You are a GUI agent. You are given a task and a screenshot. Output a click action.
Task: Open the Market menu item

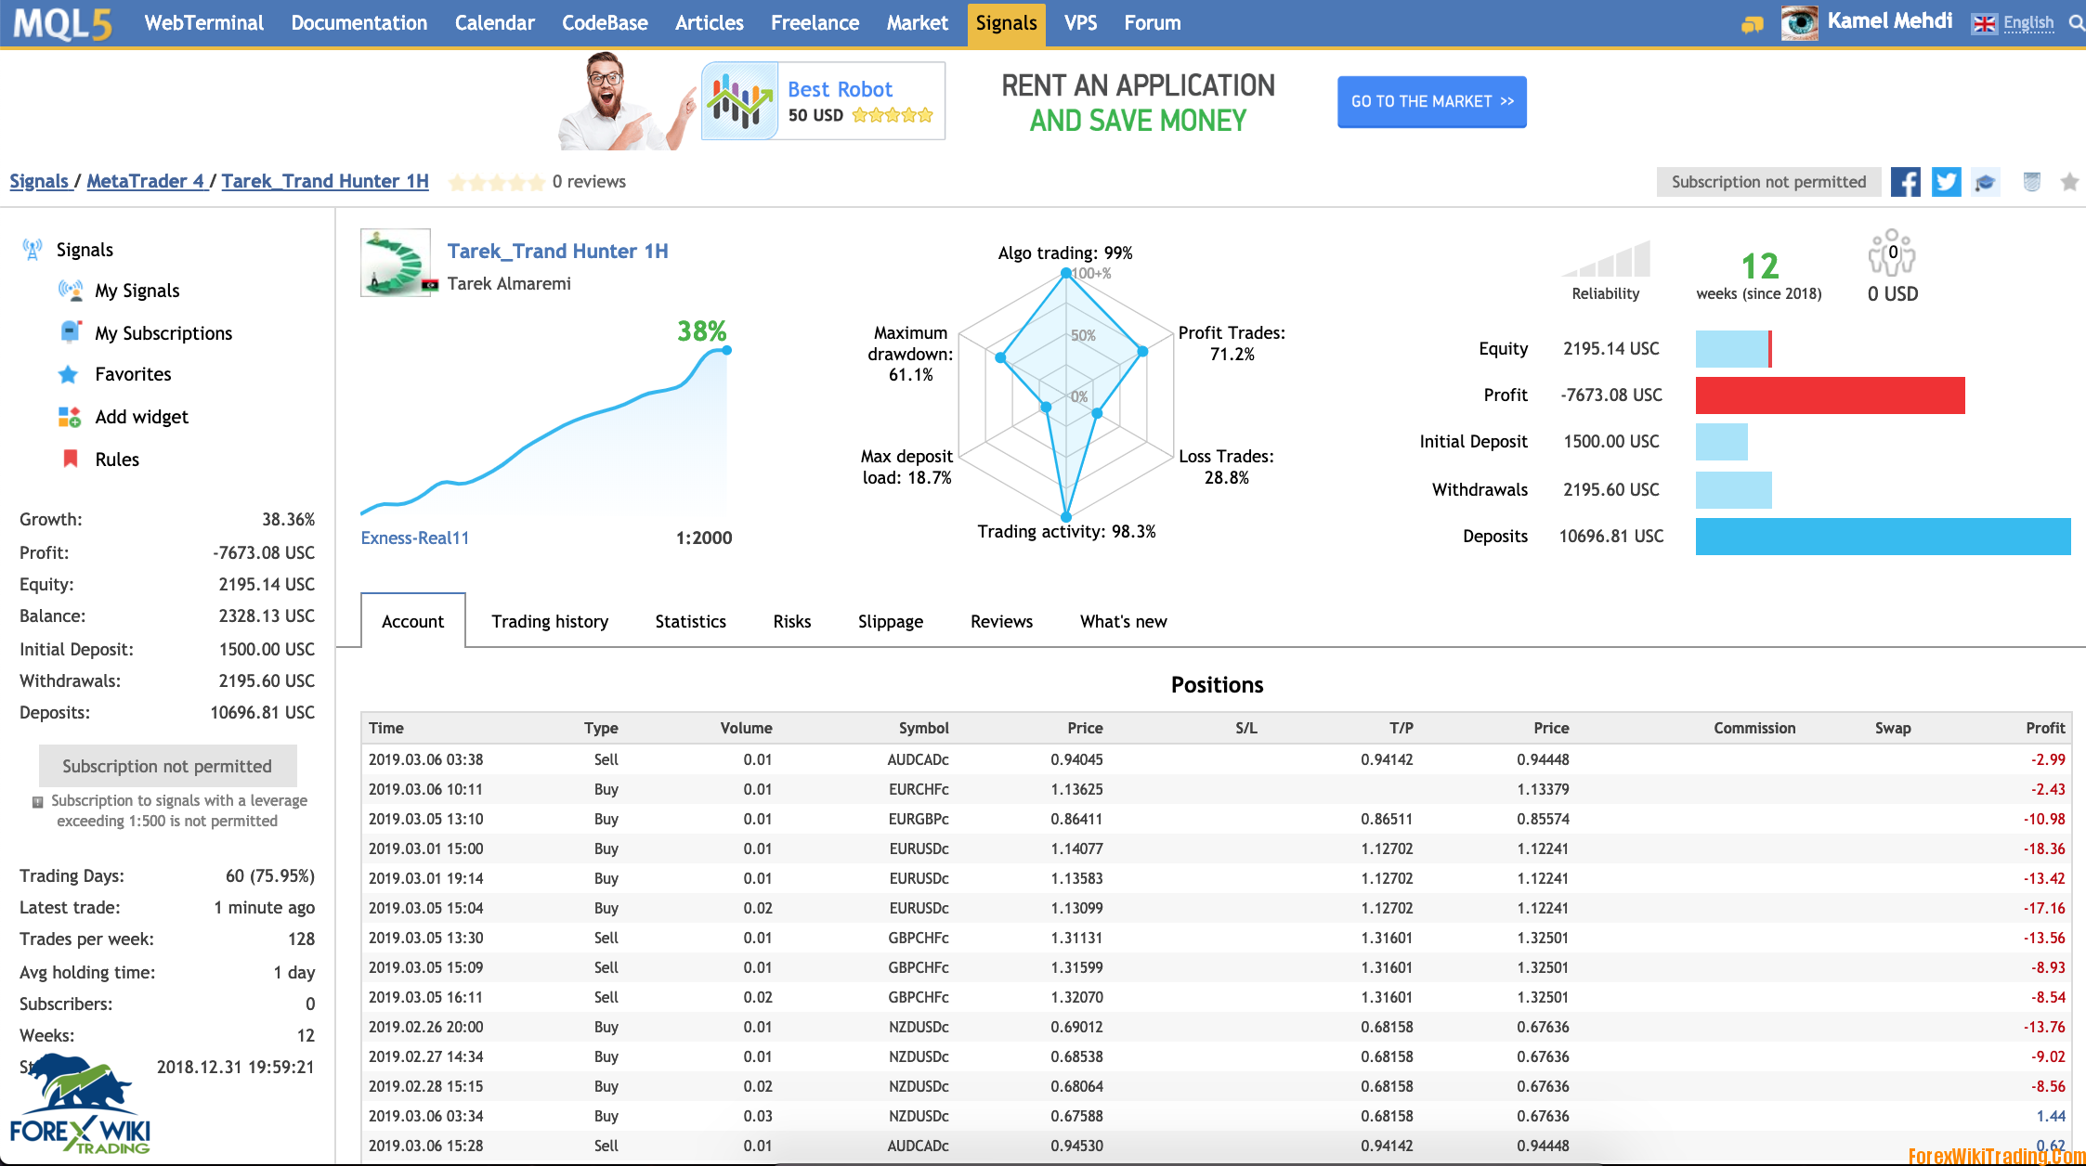point(918,23)
